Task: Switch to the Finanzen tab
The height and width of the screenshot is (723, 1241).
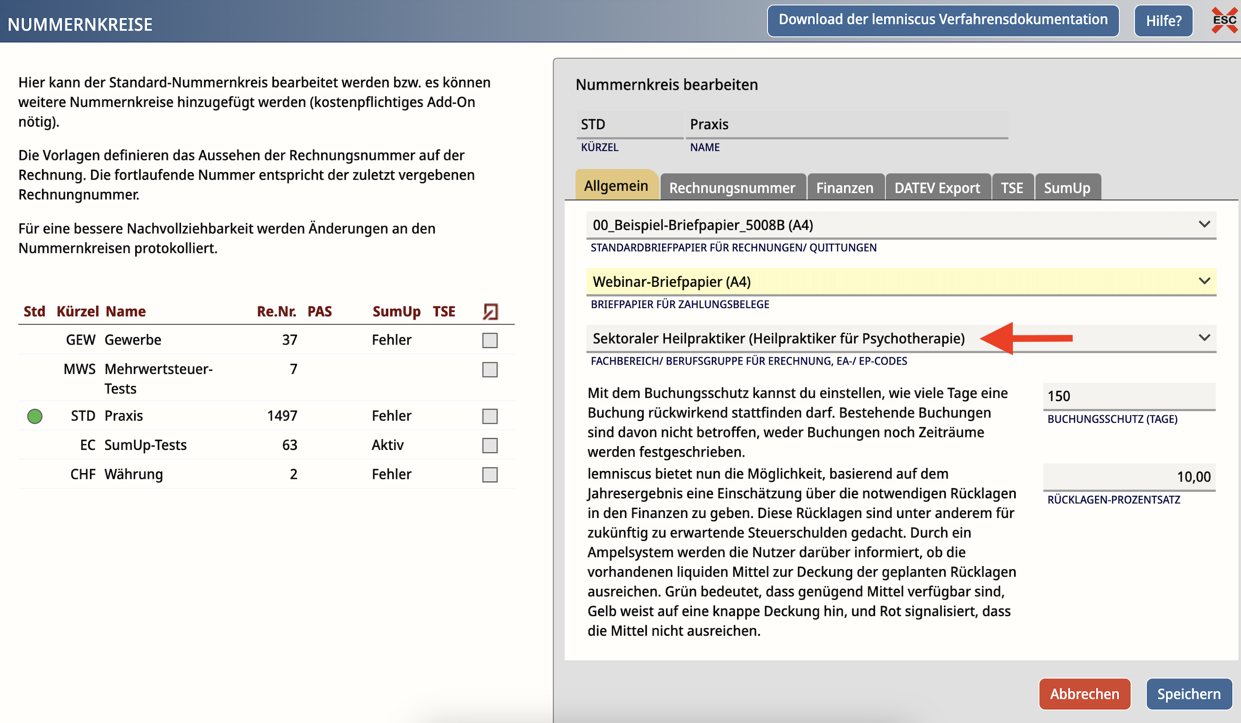Action: point(845,187)
